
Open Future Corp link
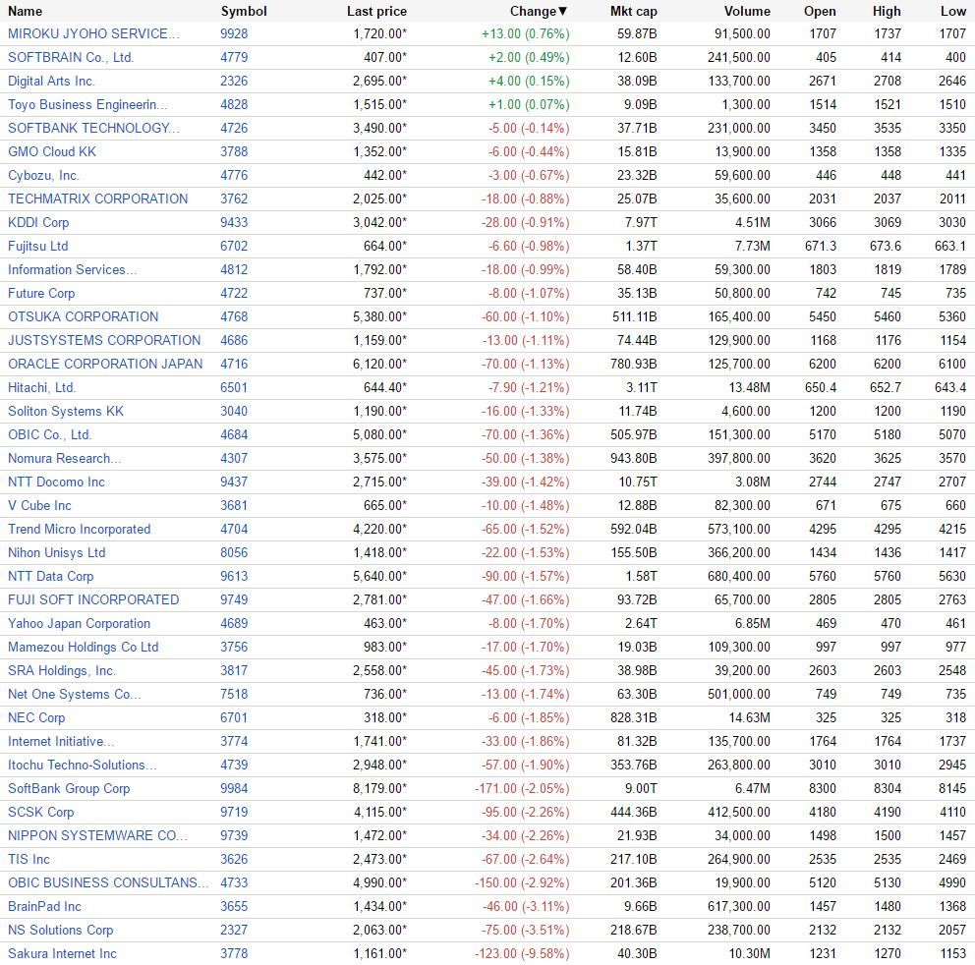(x=41, y=294)
